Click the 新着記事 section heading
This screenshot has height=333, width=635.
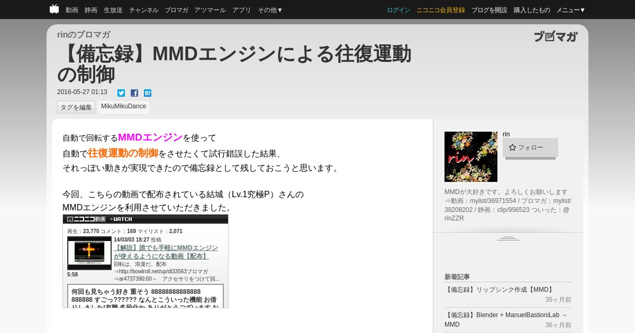[x=457, y=276]
